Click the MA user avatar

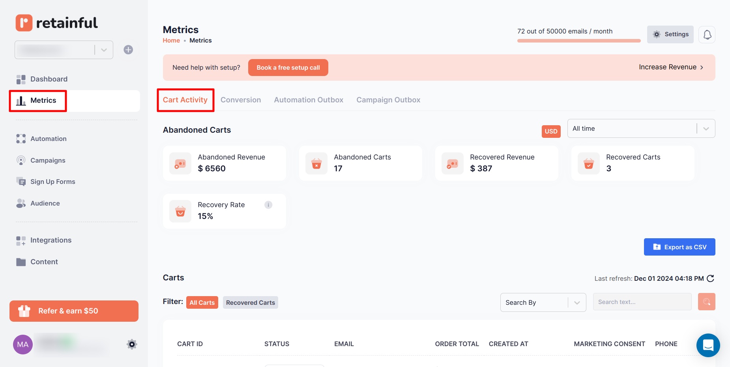(x=23, y=345)
